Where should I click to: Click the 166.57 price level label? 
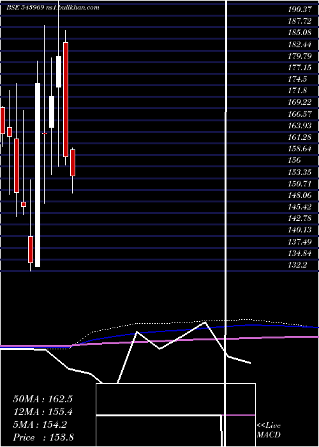(x=299, y=114)
